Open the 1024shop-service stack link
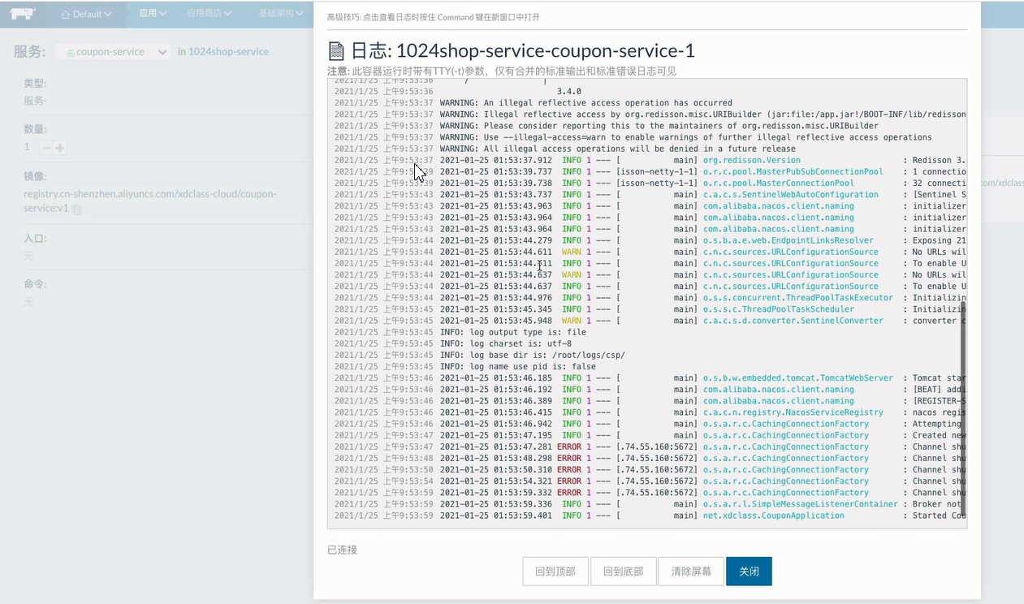Image resolution: width=1024 pixels, height=604 pixels. (x=228, y=51)
